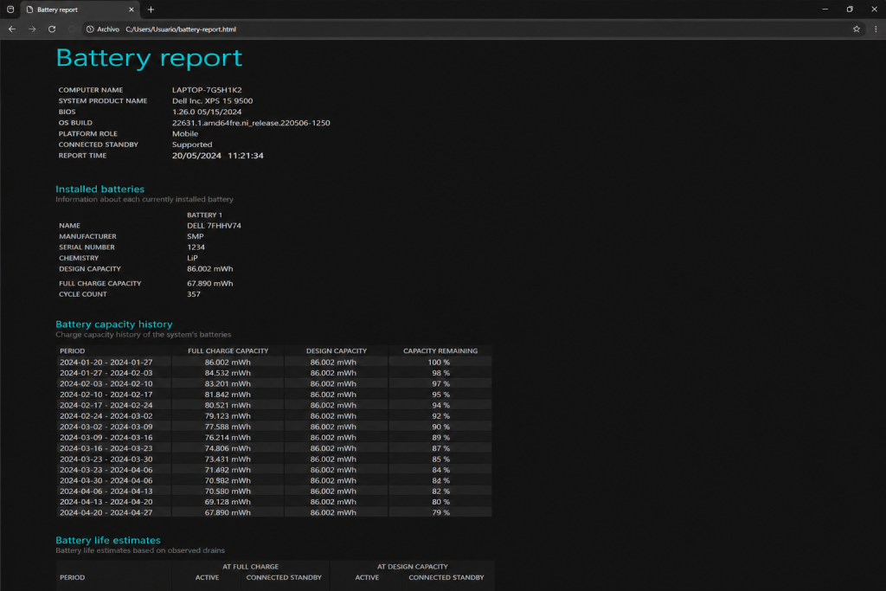Open the tab search button in the top-left corner
This screenshot has height=591, width=886.
(x=10, y=10)
